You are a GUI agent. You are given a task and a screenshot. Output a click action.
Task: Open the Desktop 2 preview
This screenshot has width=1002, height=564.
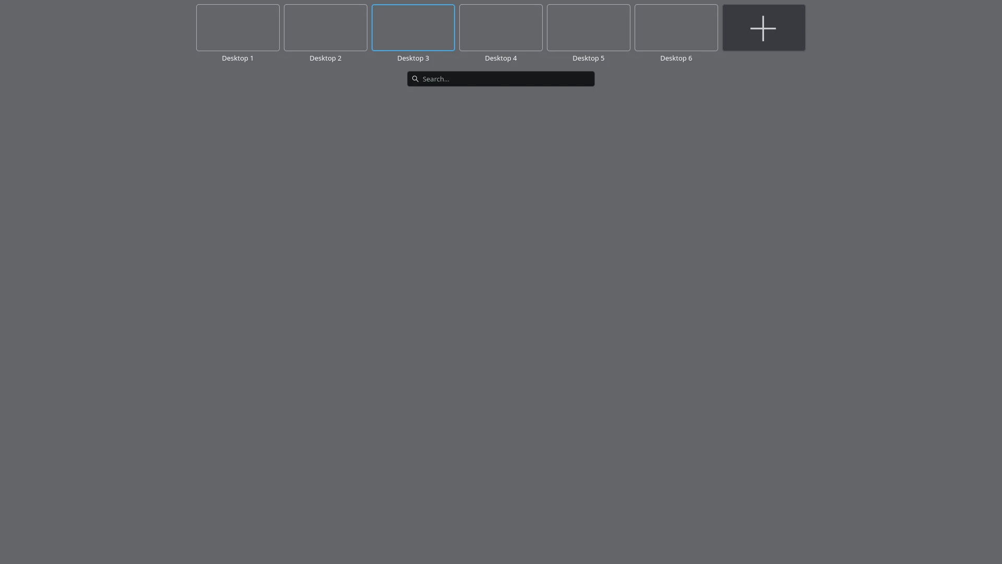coord(325,28)
